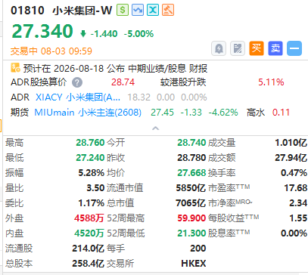Click the price change -1.440
This screenshot has height=275, width=308.
(x=104, y=34)
